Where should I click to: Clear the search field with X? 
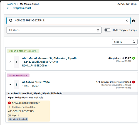click(x=127, y=21)
